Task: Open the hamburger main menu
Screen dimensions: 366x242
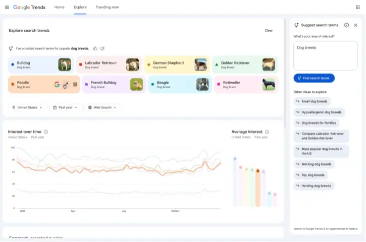Action: [x=7, y=7]
